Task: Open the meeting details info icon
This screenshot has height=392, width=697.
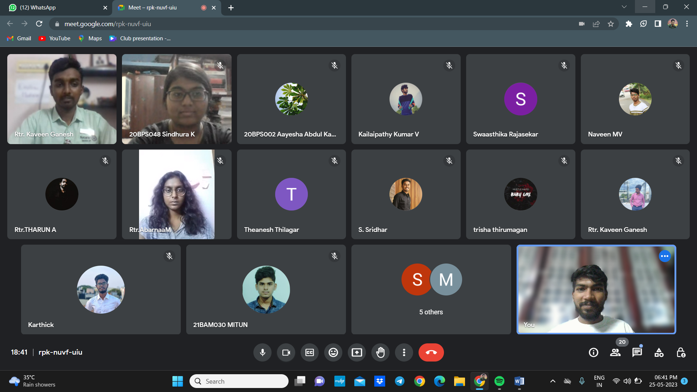Action: [594, 352]
